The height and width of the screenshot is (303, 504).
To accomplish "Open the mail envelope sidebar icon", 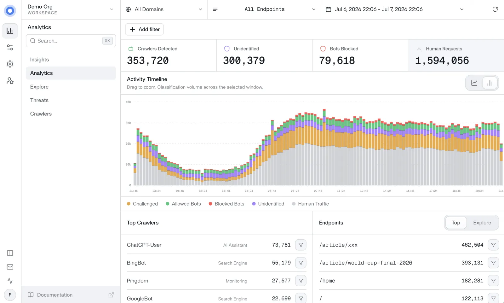I will tap(10, 267).
